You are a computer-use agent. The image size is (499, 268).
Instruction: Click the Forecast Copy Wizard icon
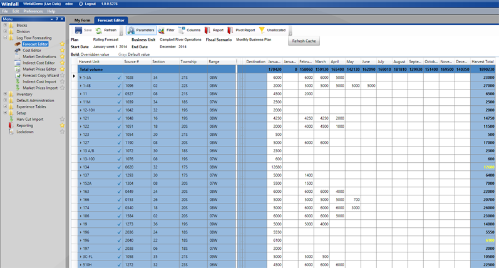point(18,75)
